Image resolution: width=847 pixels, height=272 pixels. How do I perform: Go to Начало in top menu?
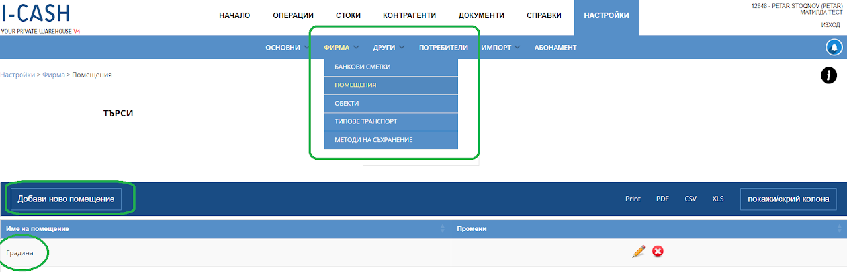point(234,15)
